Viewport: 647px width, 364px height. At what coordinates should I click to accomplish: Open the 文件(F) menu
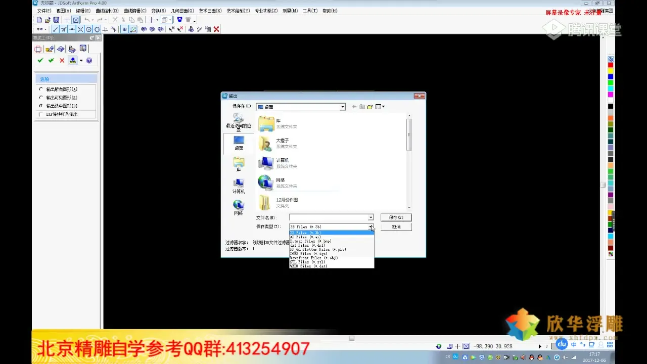coord(43,10)
